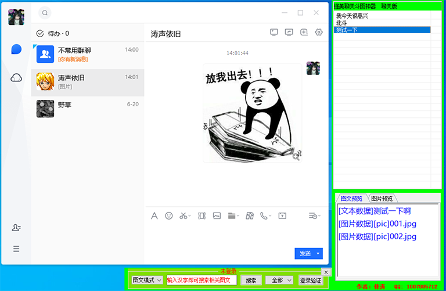Open font formatting A icon

[154, 216]
